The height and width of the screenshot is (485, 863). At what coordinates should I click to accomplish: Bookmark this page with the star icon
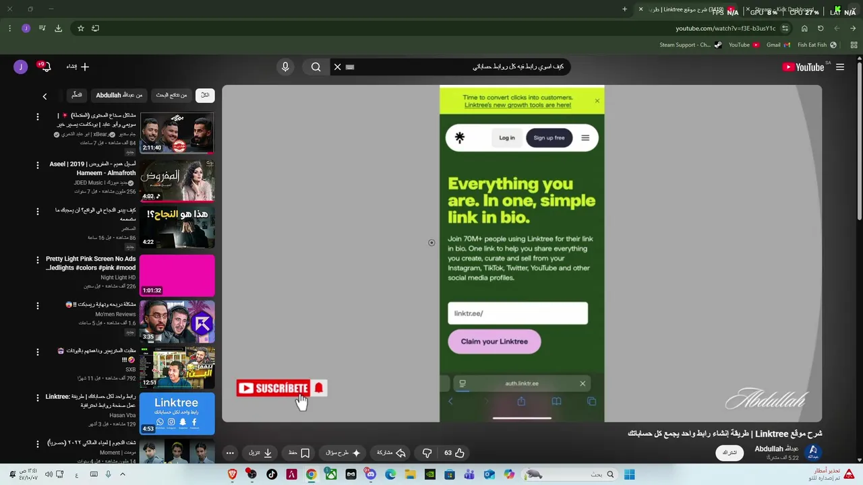[x=81, y=28]
